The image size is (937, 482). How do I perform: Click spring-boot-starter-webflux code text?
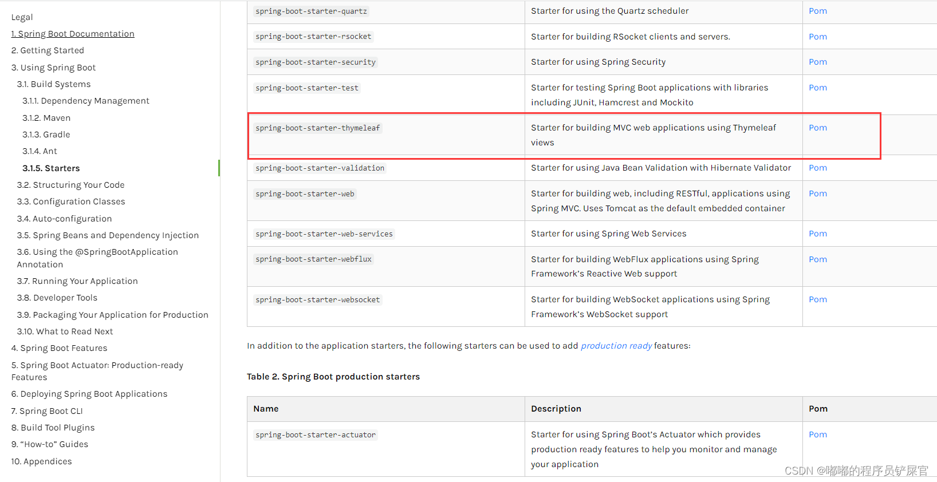tap(313, 259)
